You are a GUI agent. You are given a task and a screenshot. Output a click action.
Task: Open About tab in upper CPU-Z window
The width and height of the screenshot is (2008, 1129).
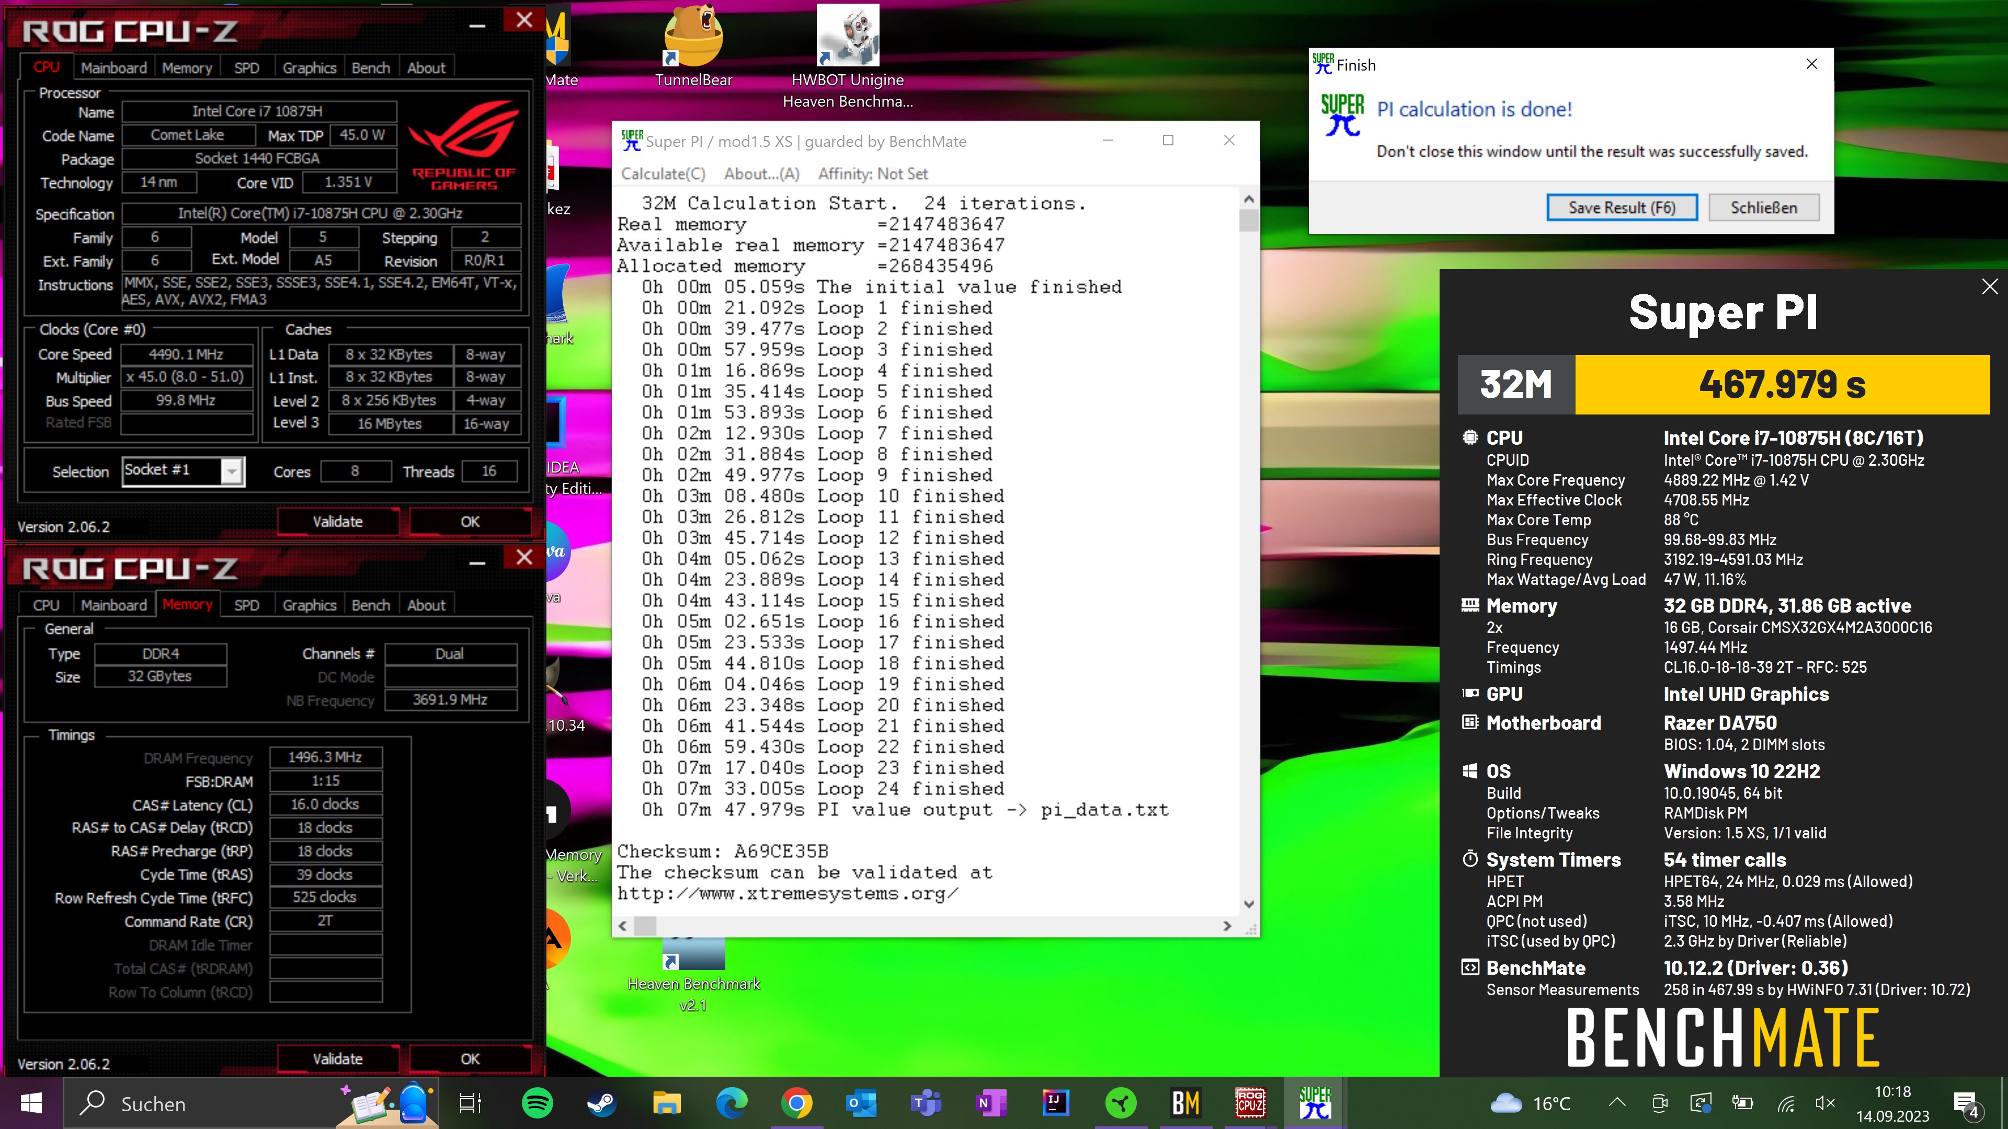click(426, 68)
